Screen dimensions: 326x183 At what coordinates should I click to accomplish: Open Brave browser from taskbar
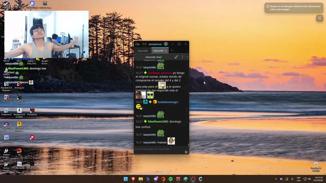point(133,179)
